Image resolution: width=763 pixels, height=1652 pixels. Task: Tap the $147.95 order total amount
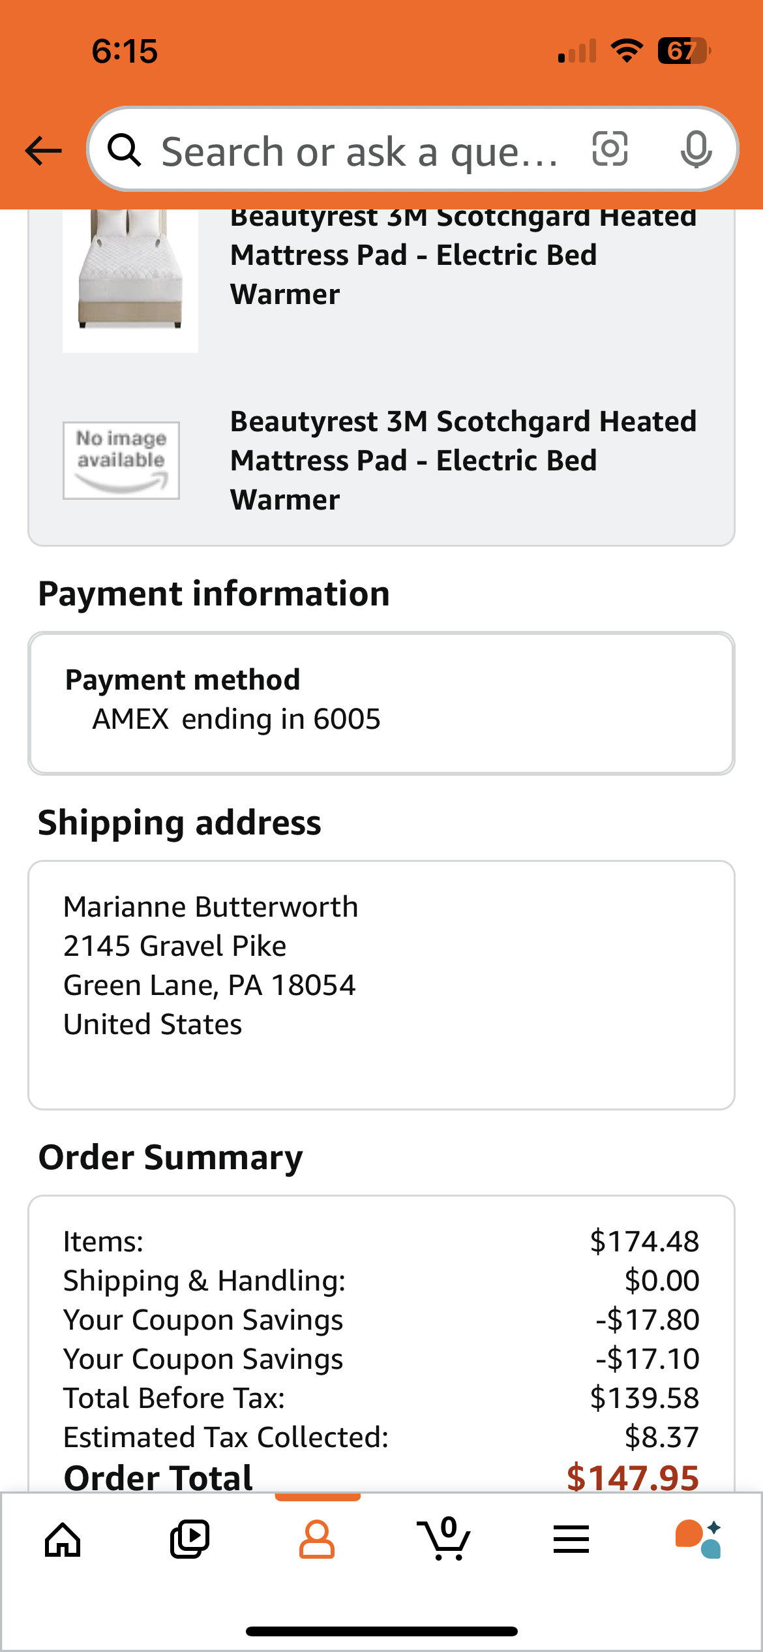click(x=633, y=1477)
